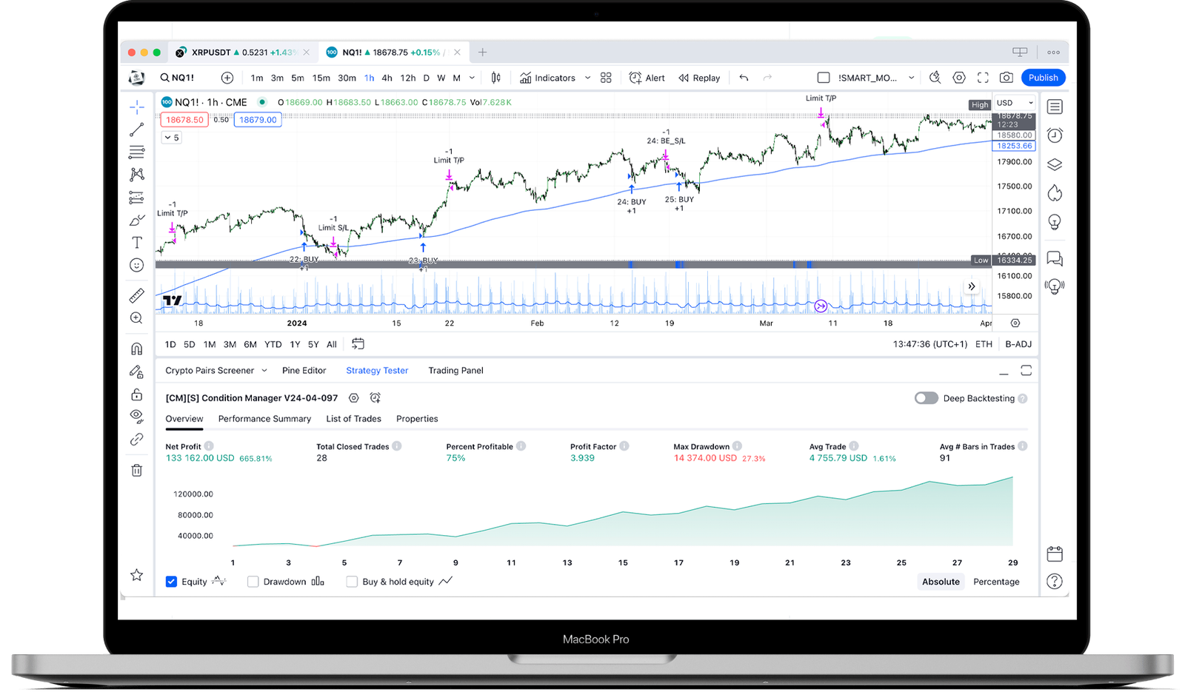Switch equity display to Percentage
This screenshot has height=692, width=1185.
click(x=996, y=582)
